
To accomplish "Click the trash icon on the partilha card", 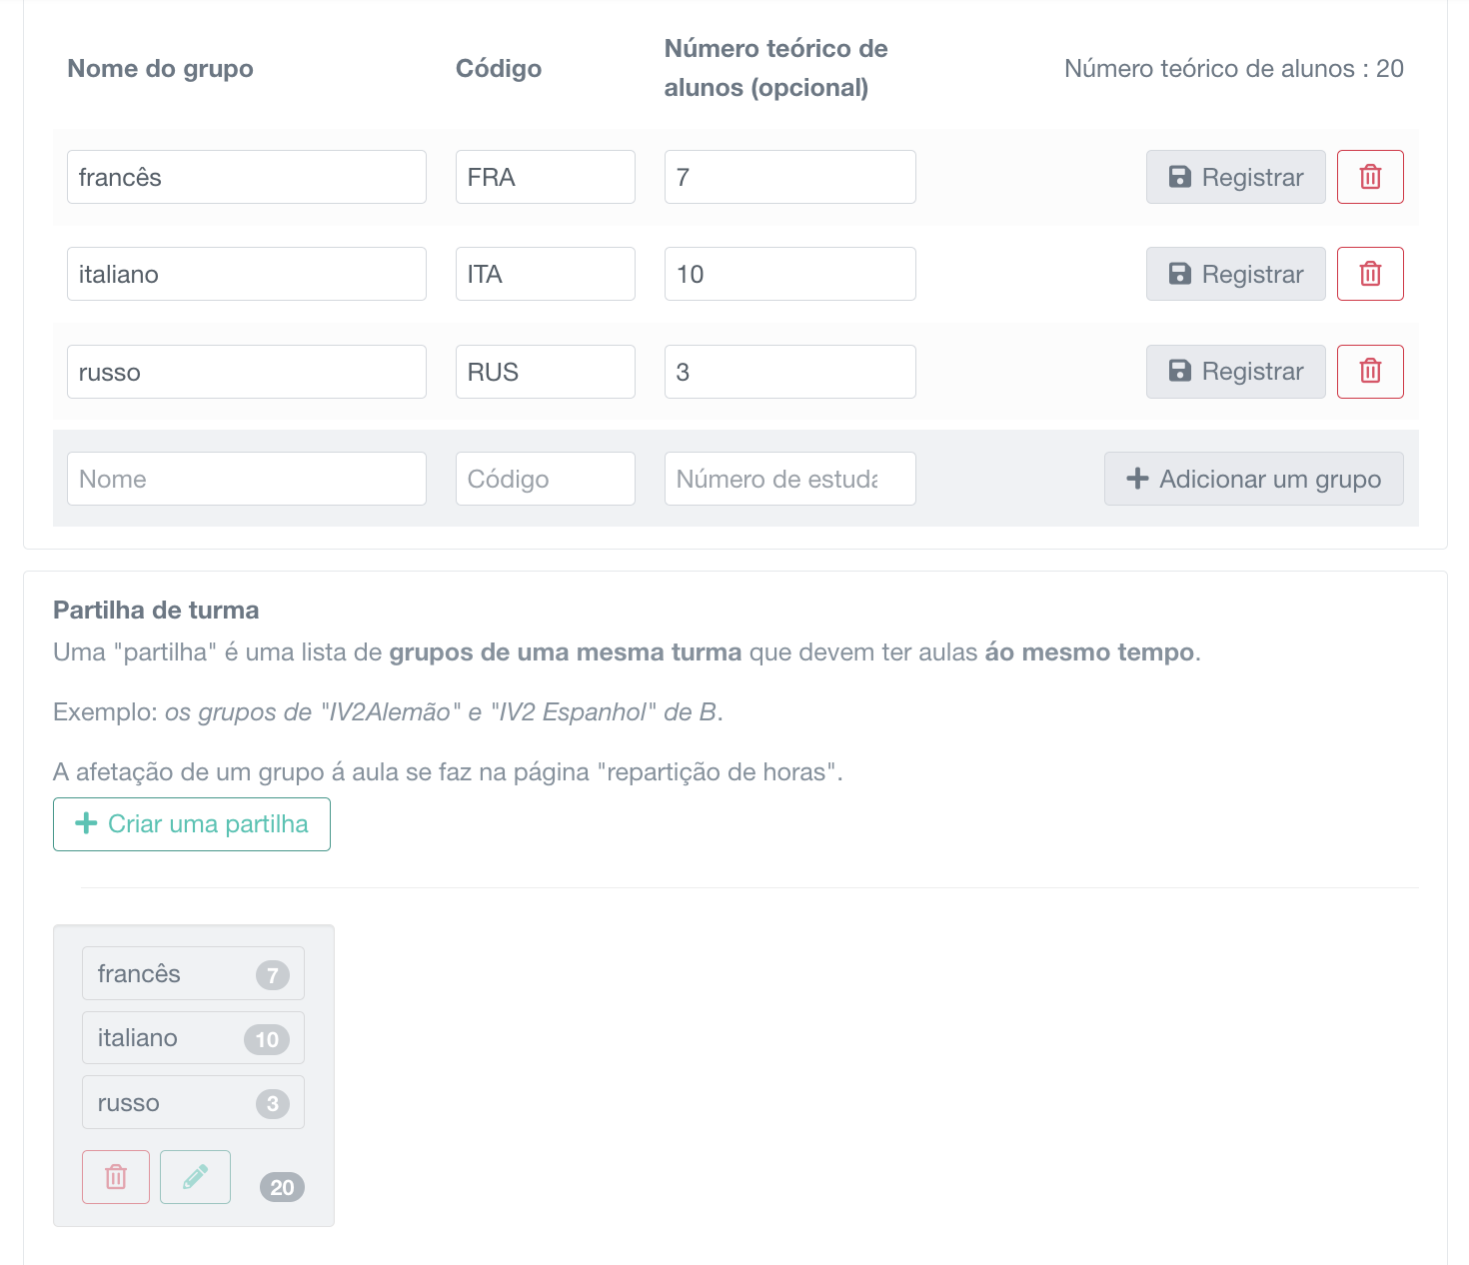I will [x=115, y=1177].
